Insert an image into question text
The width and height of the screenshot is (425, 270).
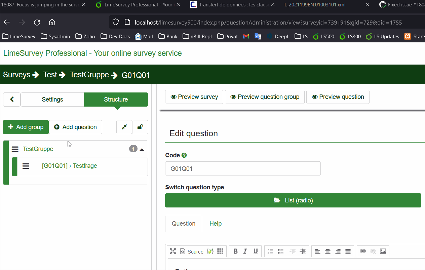click(x=383, y=251)
